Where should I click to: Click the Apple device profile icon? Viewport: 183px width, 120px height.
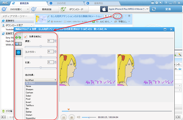pyautogui.click(x=104, y=9)
